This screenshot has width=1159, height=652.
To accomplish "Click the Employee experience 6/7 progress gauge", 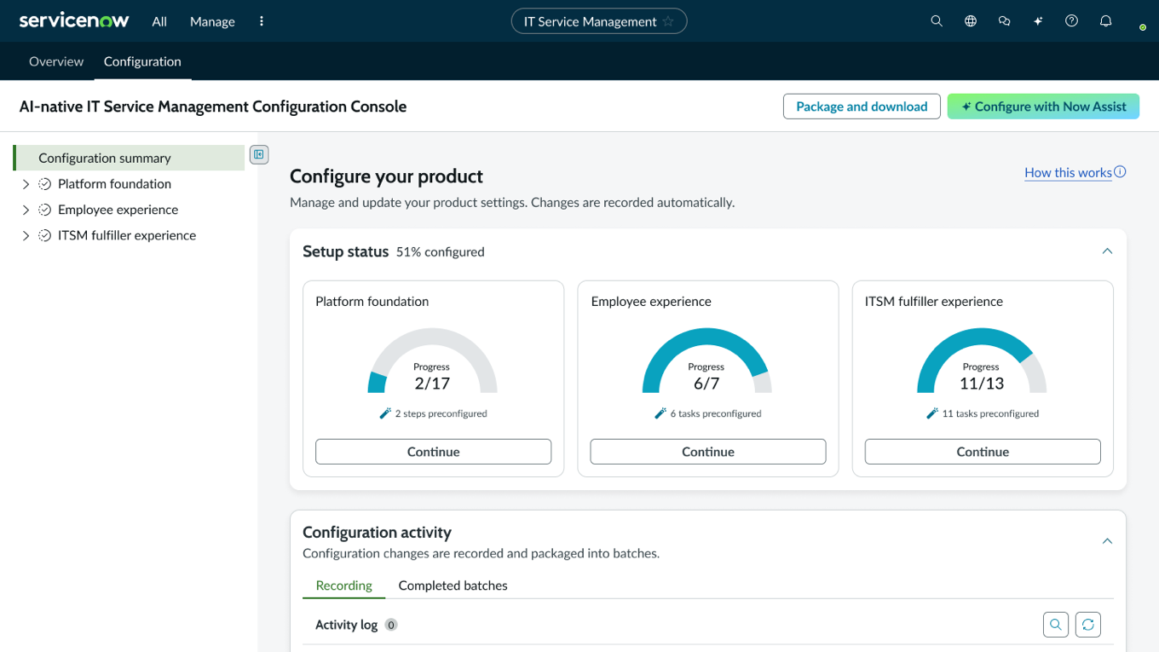I will click(707, 361).
